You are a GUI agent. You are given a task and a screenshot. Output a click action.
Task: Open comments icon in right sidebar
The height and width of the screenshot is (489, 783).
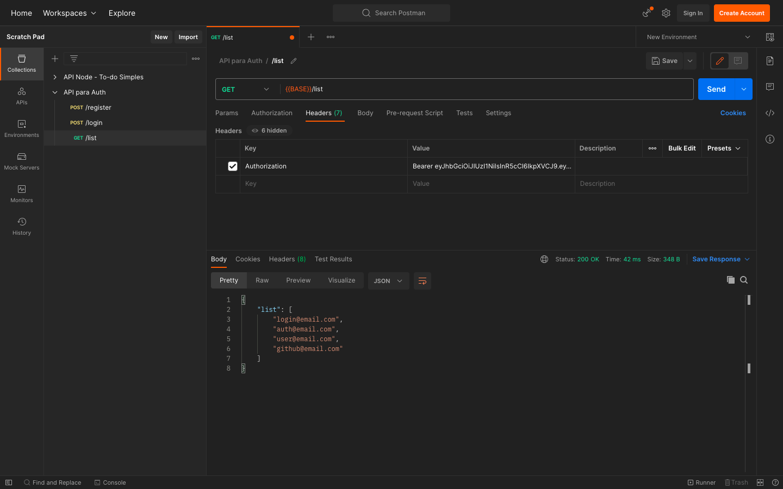point(770,87)
